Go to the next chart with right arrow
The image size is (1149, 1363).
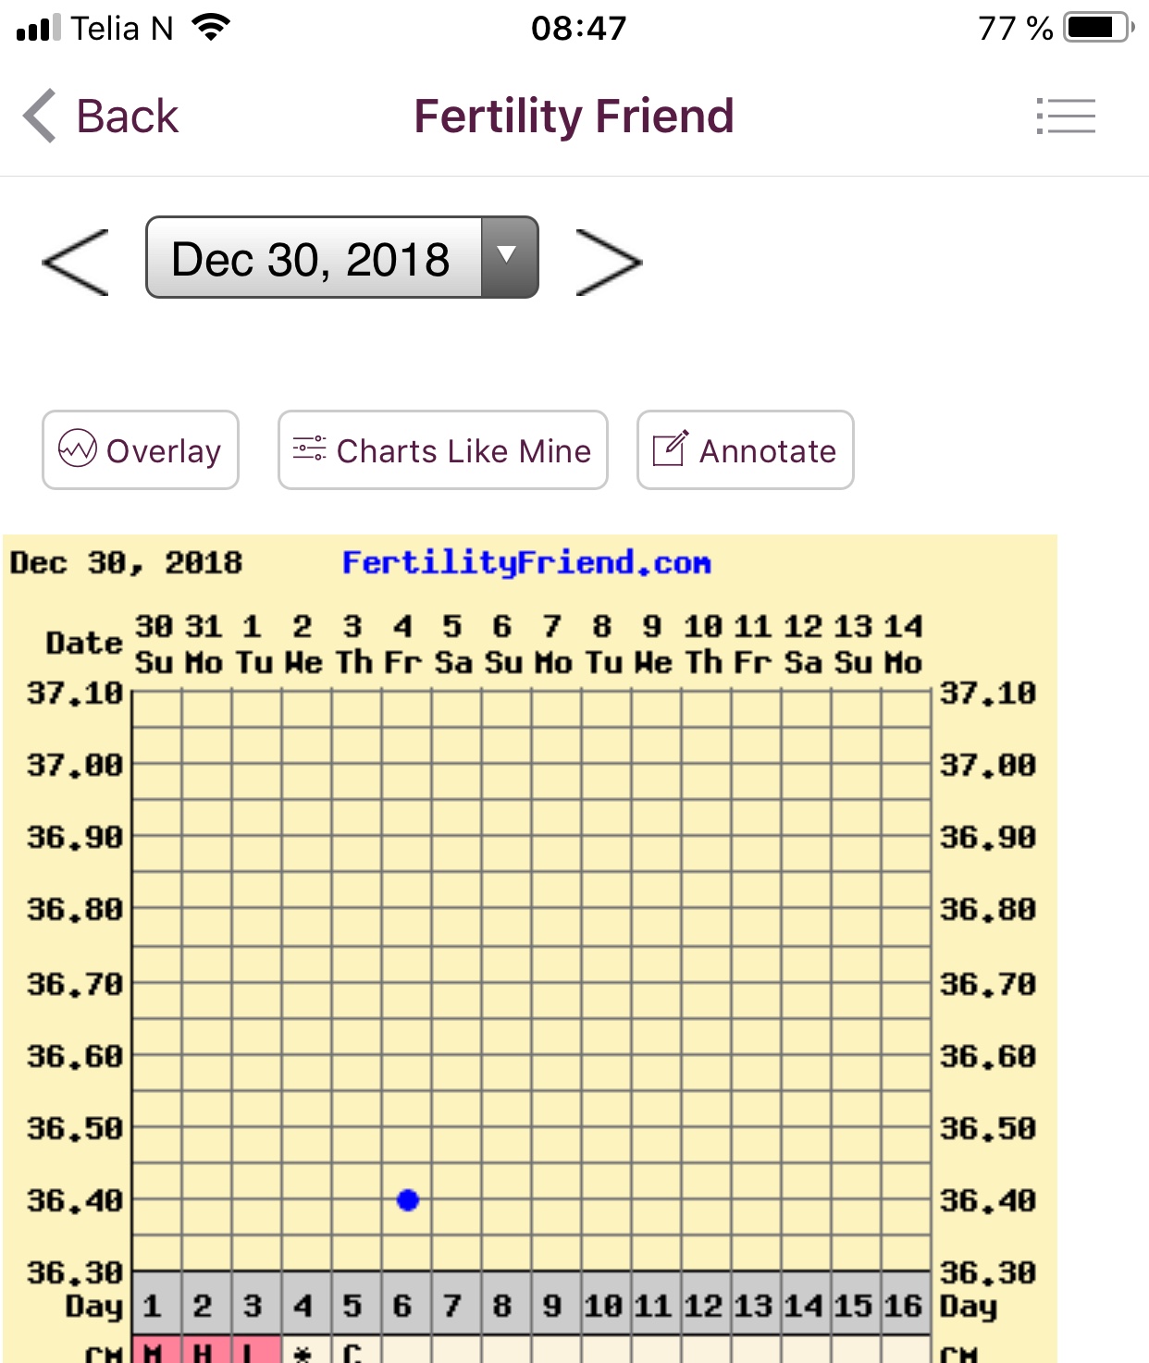[608, 263]
